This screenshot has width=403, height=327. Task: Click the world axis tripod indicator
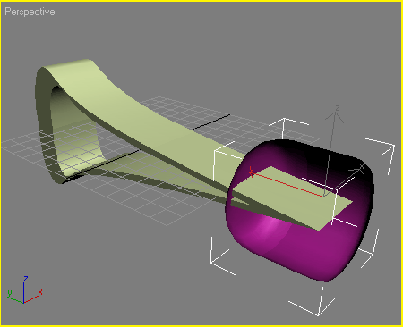click(x=24, y=289)
